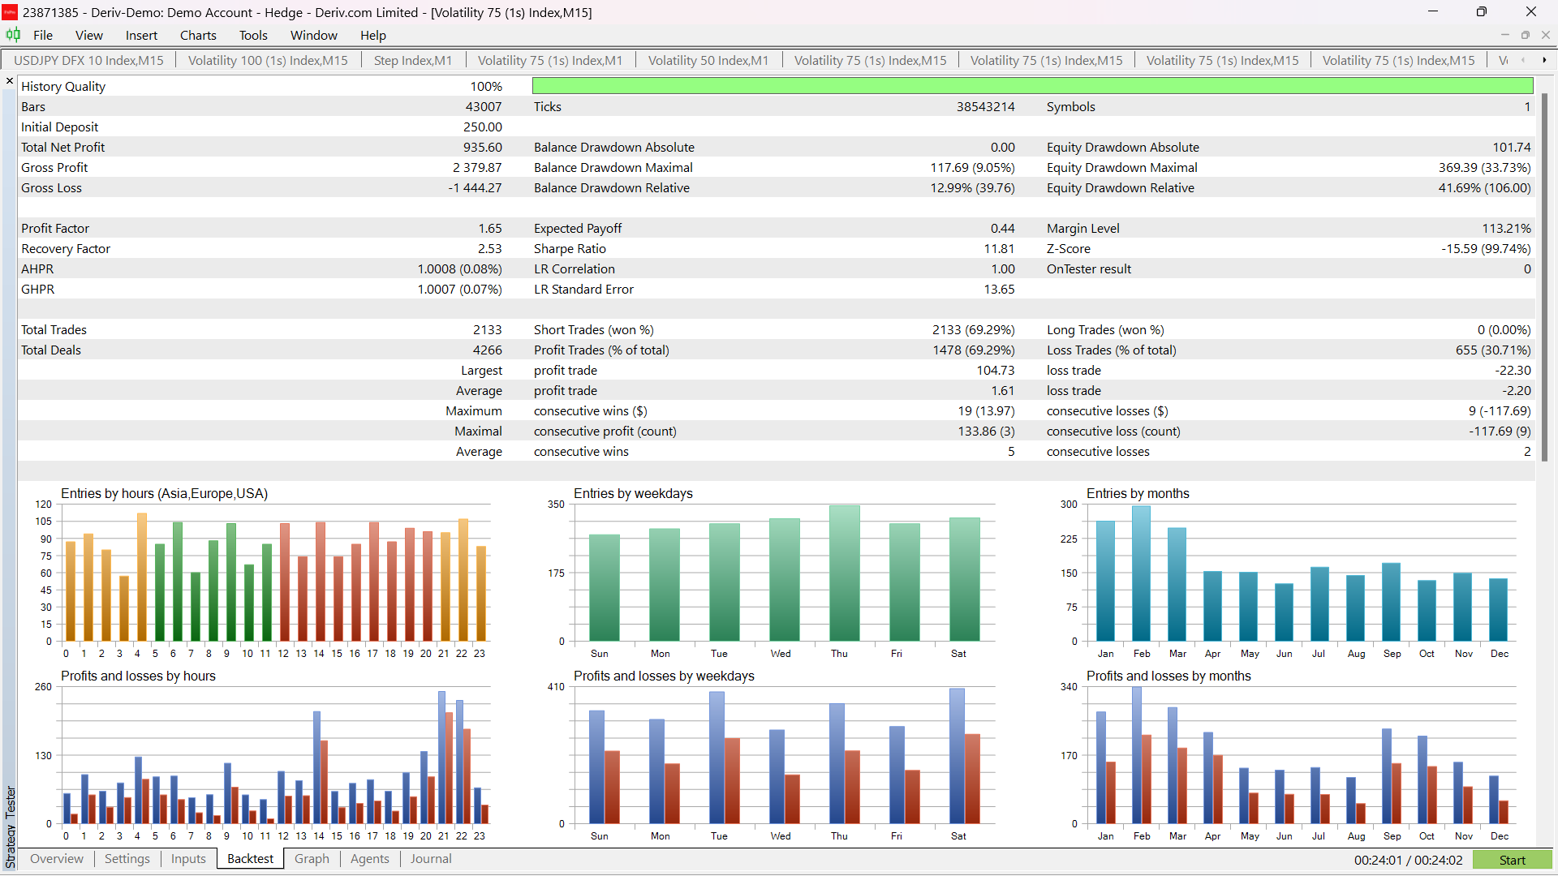Switch to the Graph tab
This screenshot has height=876, width=1558.
tap(312, 859)
